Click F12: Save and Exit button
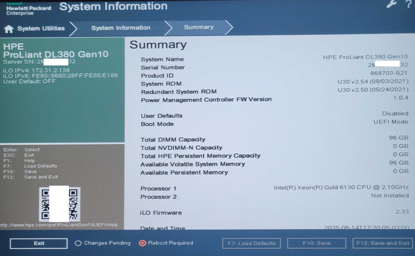The image size is (415, 256). click(383, 243)
